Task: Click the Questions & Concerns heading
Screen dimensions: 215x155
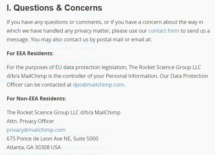Action: point(54,8)
